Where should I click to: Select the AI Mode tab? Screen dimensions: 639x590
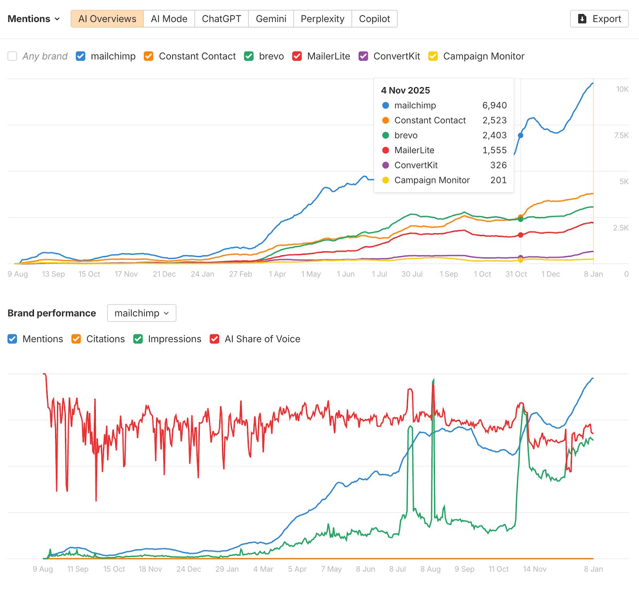(x=169, y=18)
